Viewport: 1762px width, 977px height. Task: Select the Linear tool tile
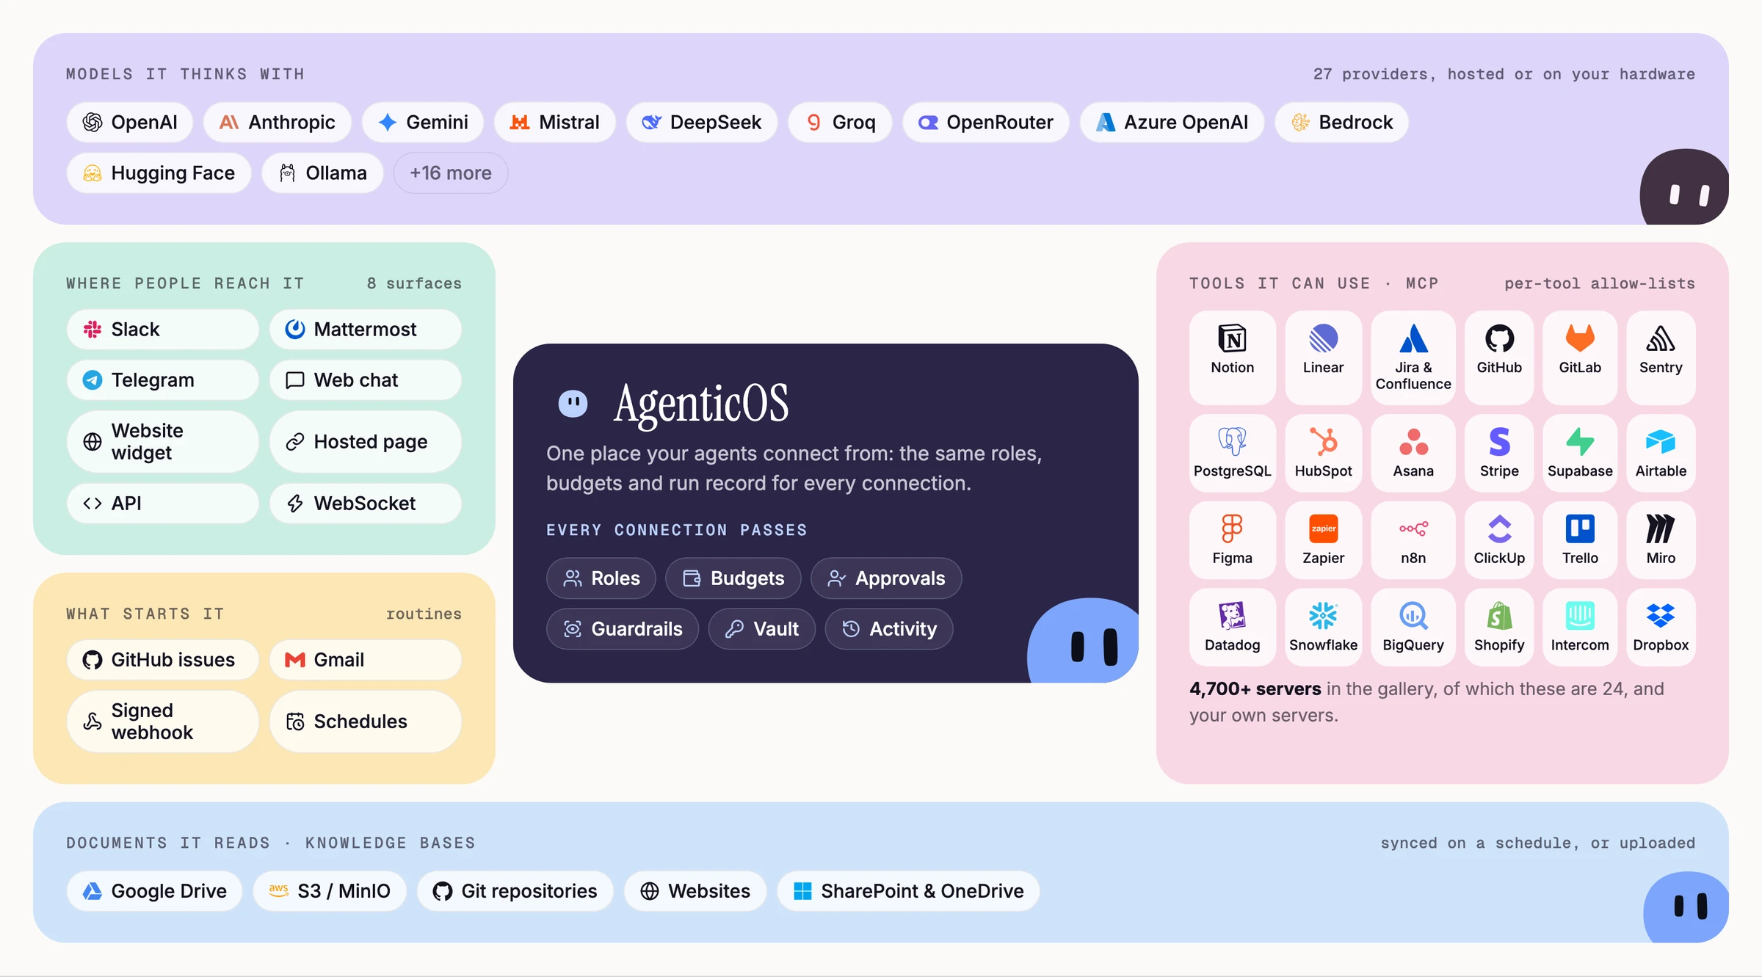click(x=1323, y=357)
